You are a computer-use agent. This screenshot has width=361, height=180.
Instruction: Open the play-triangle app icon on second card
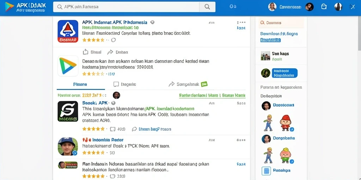[x=68, y=66]
